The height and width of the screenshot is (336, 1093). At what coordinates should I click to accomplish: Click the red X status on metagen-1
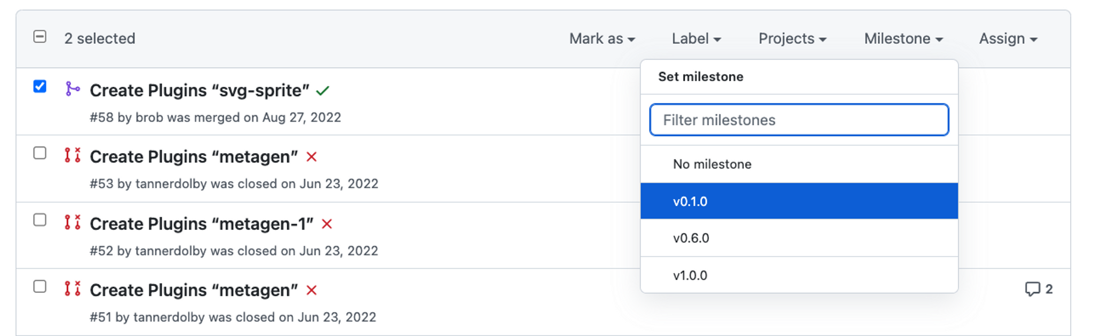tap(327, 224)
